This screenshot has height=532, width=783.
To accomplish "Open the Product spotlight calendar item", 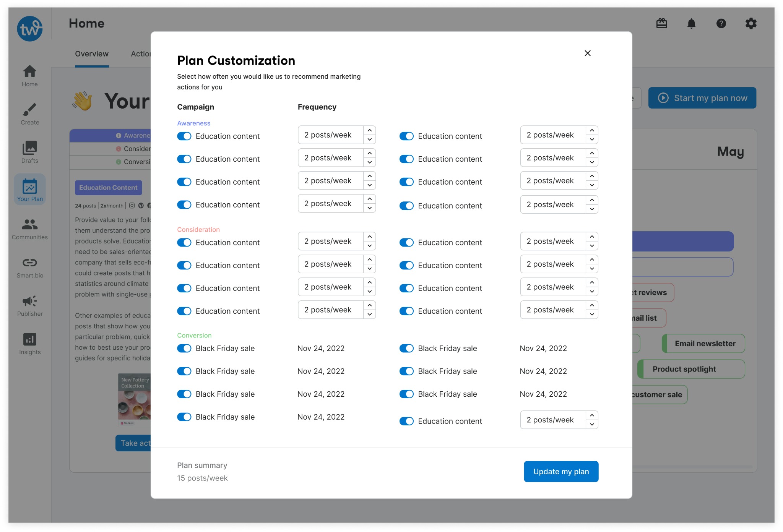I will [691, 369].
